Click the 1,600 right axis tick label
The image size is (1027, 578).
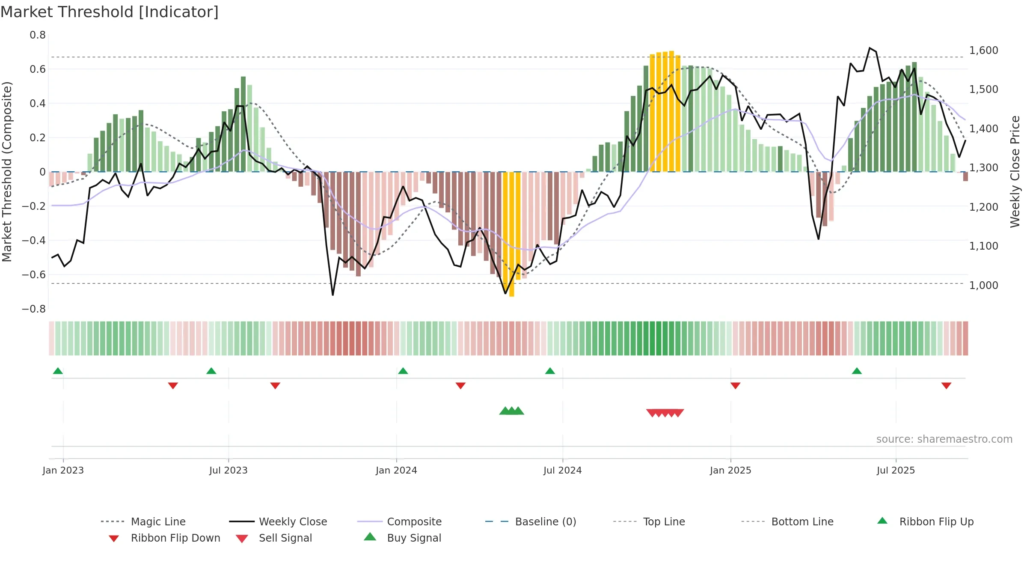pyautogui.click(x=984, y=51)
